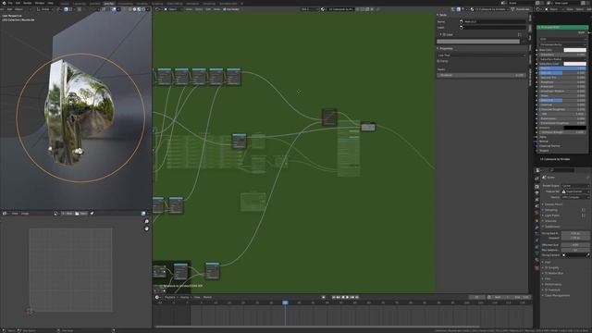Expand the Light Paths panel
This screenshot has width=592, height=333.
click(552, 216)
